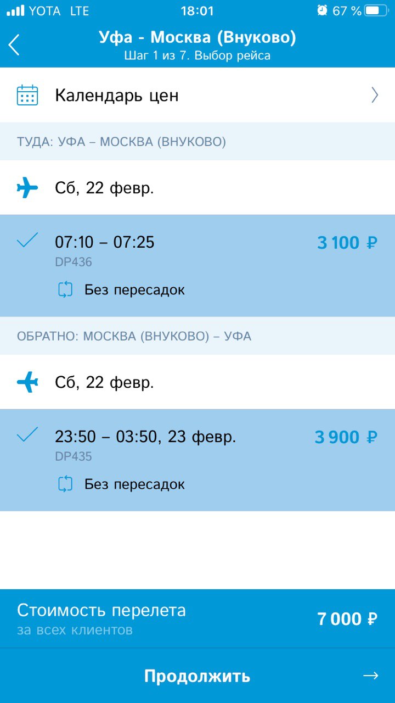This screenshot has height=703, width=395.
Task: Tap the 3 900 ₽ return price
Action: click(x=346, y=437)
